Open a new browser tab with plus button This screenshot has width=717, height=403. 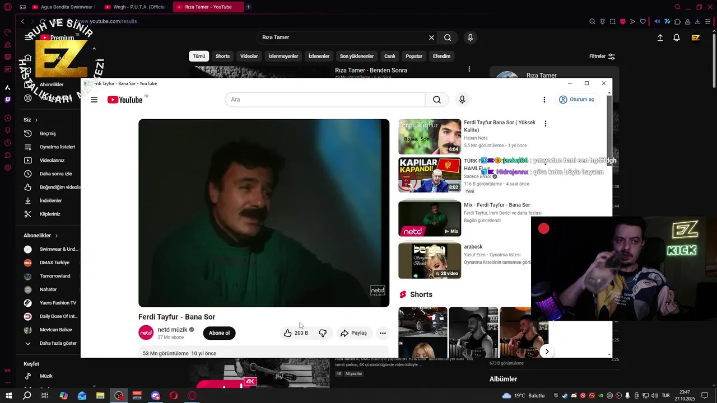click(x=249, y=7)
